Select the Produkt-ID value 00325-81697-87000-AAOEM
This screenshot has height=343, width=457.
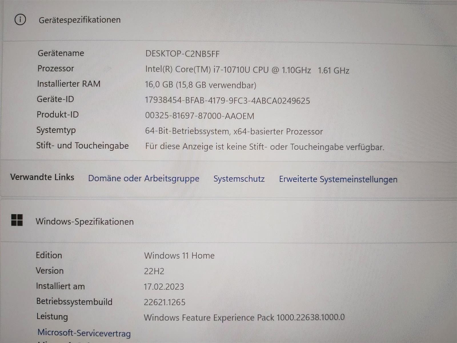(200, 116)
